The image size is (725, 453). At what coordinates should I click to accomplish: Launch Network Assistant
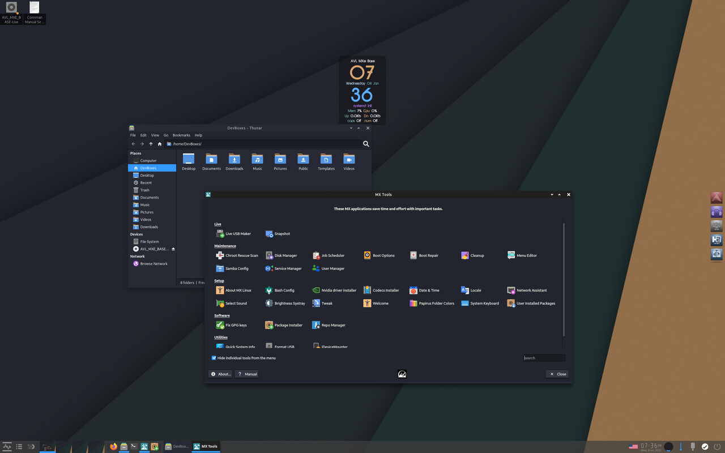pyautogui.click(x=527, y=290)
